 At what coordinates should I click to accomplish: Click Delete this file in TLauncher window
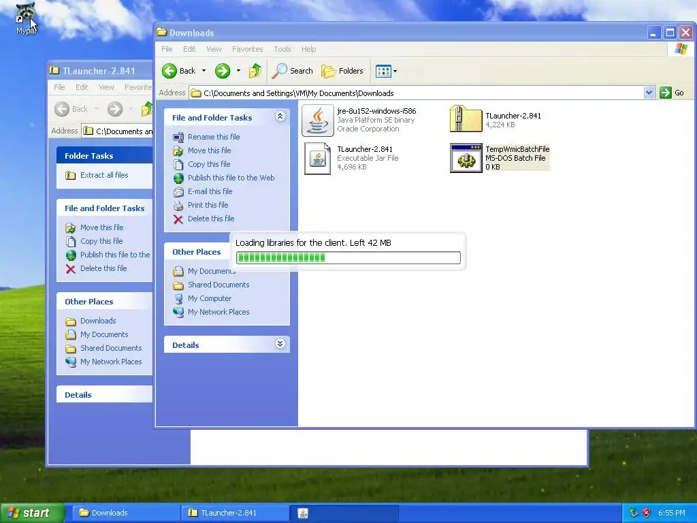[x=103, y=268]
